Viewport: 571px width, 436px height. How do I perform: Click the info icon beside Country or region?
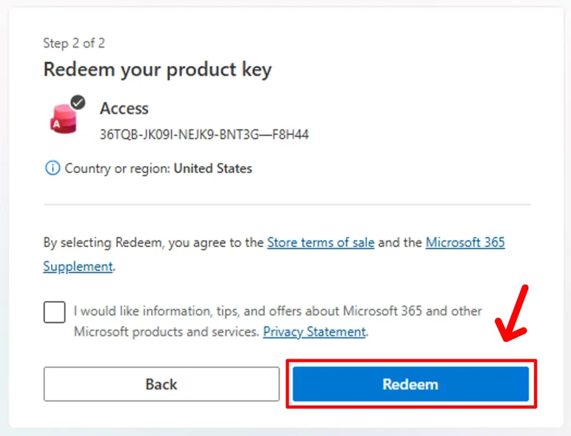(x=52, y=169)
